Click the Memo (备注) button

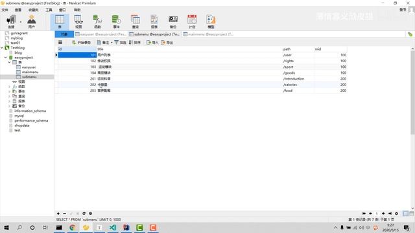click(103, 42)
